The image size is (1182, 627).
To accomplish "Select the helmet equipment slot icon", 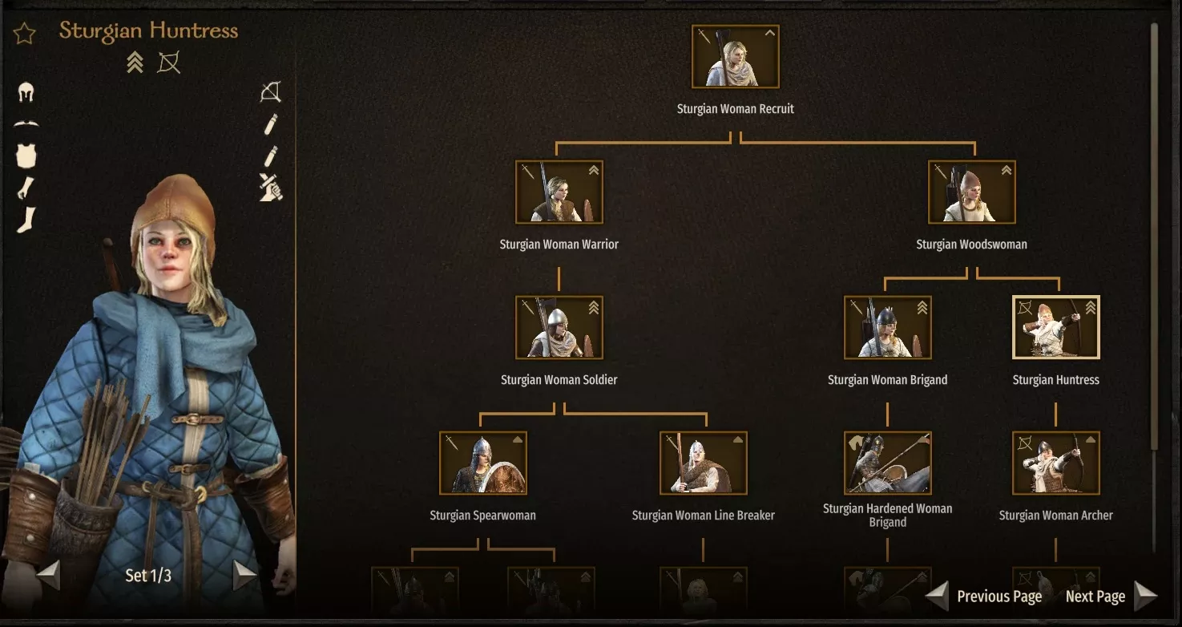I will pos(26,92).
